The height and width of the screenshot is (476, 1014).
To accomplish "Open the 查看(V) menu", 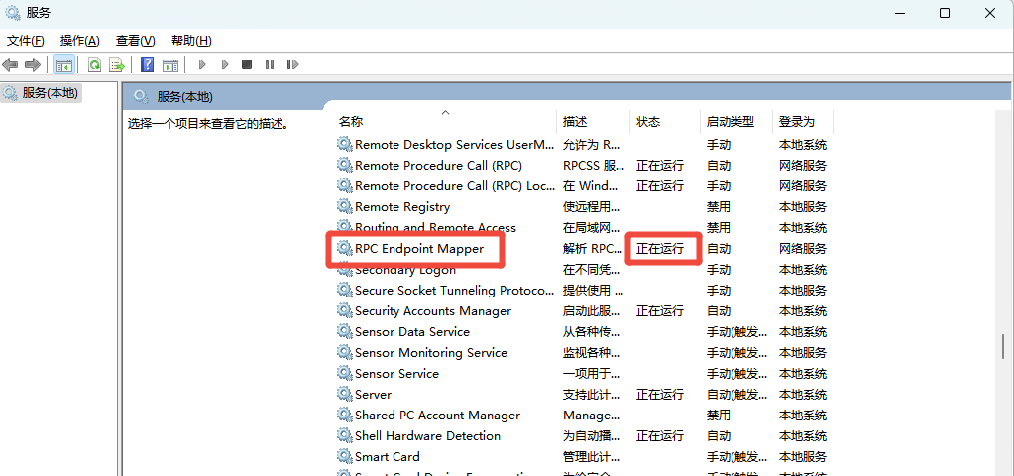I will (x=135, y=41).
